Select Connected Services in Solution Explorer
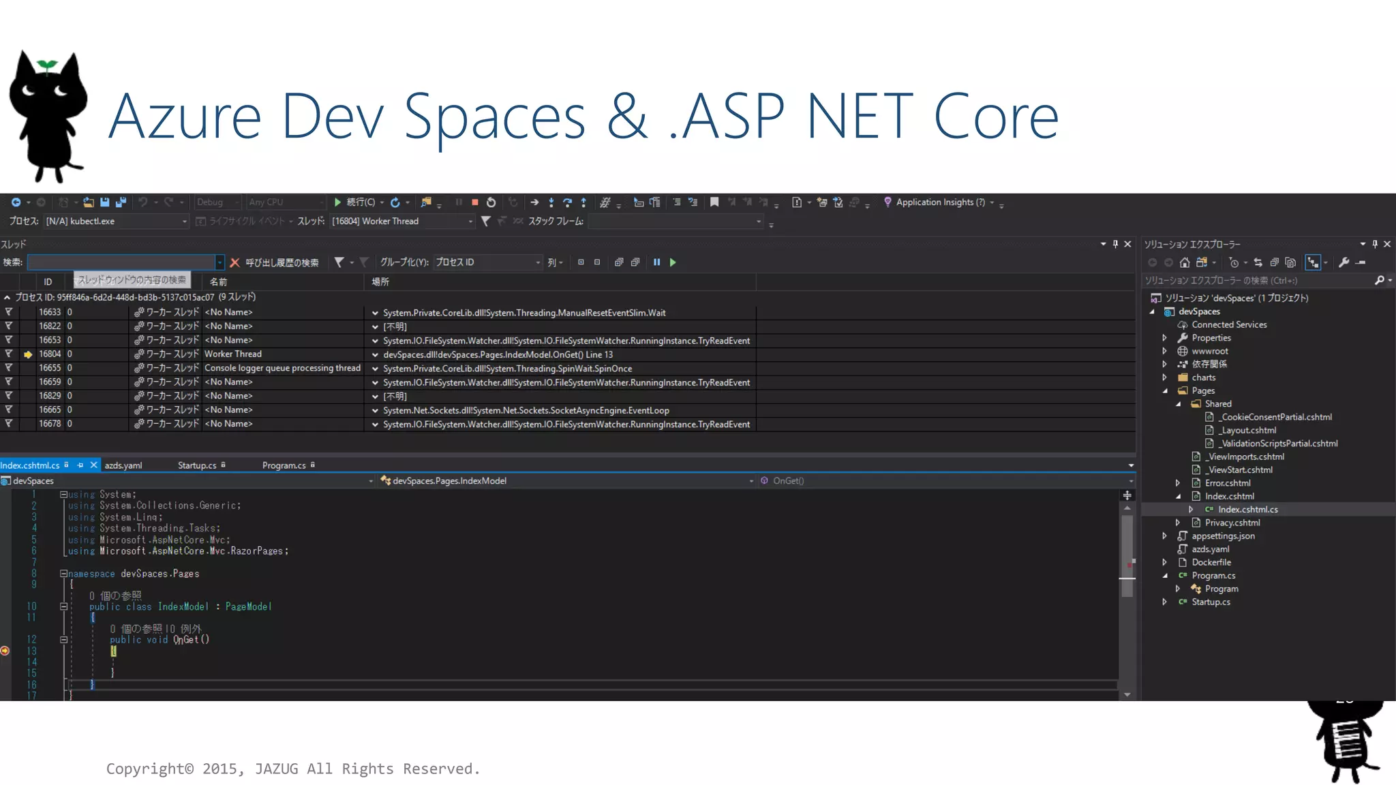This screenshot has height=785, width=1396. tap(1229, 325)
